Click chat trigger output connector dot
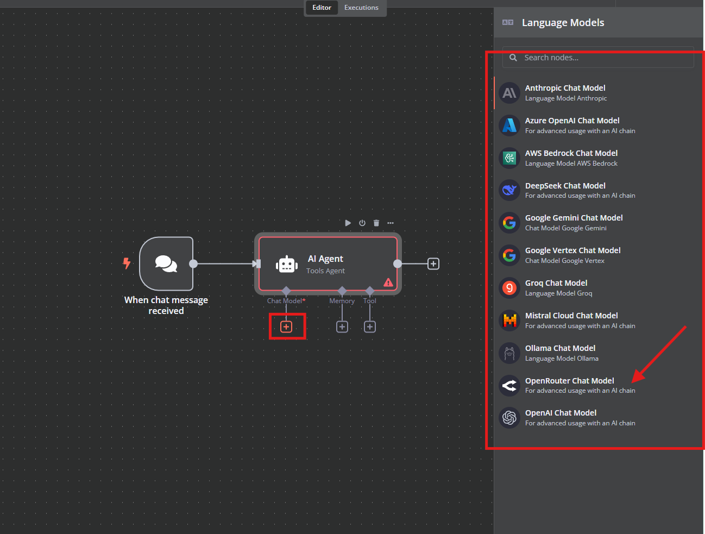This screenshot has width=705, height=534. pos(193,263)
